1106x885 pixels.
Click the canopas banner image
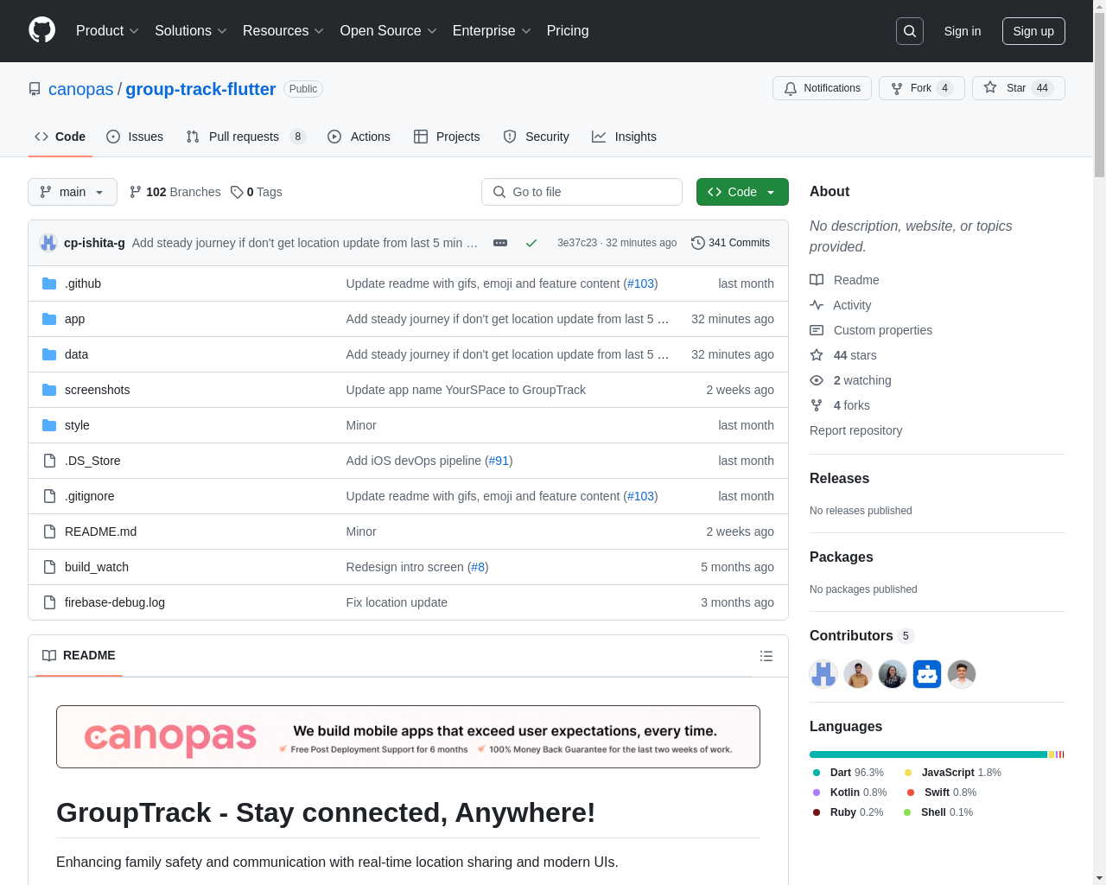[x=408, y=737]
